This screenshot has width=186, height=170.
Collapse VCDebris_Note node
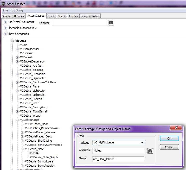point(22,149)
